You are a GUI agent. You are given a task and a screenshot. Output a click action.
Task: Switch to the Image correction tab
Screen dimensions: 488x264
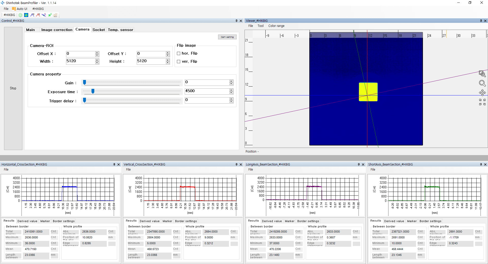coord(57,30)
